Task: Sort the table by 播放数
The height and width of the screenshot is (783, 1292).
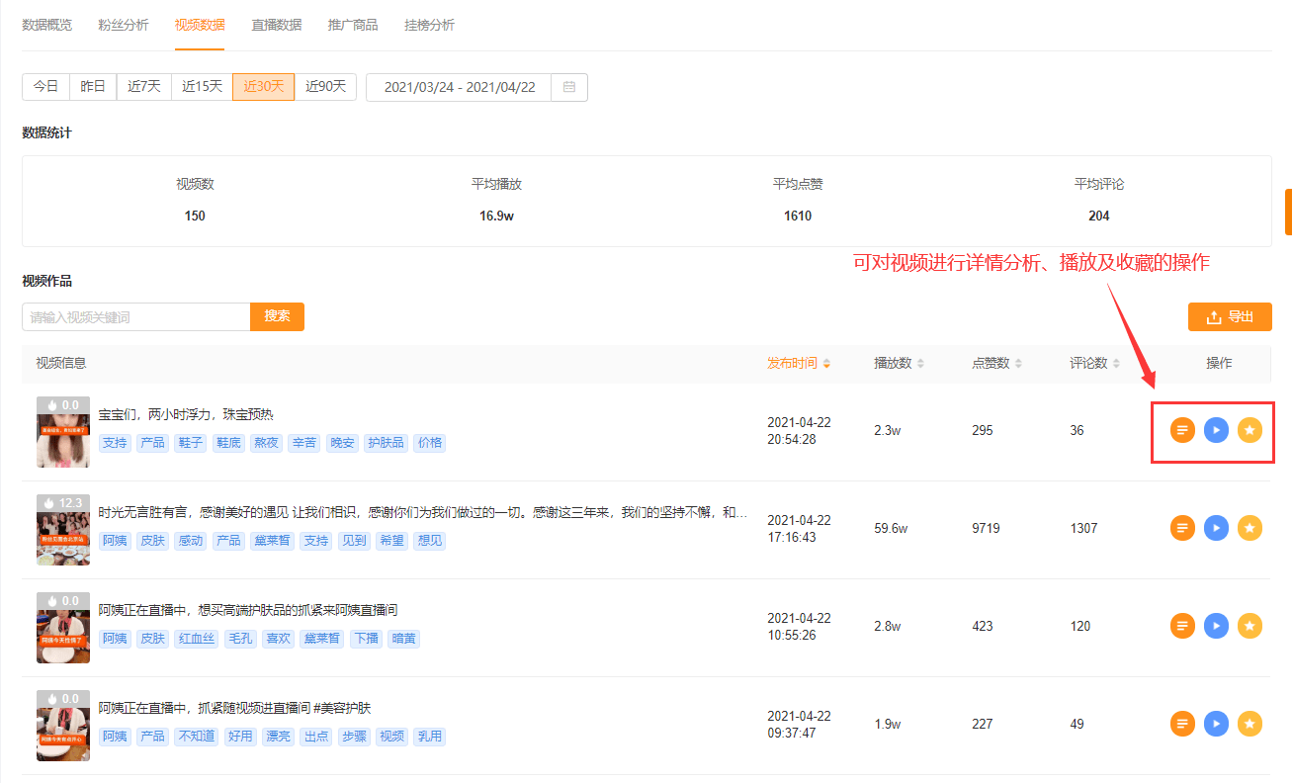Action: [899, 364]
